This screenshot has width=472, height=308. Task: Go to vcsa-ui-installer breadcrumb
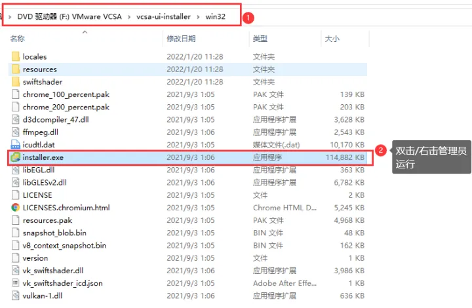tap(163, 16)
